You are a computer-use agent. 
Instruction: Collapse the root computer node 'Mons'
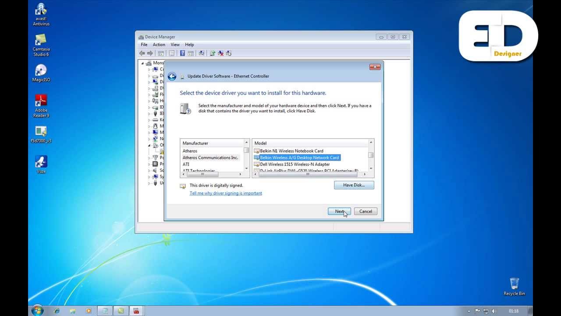142,63
